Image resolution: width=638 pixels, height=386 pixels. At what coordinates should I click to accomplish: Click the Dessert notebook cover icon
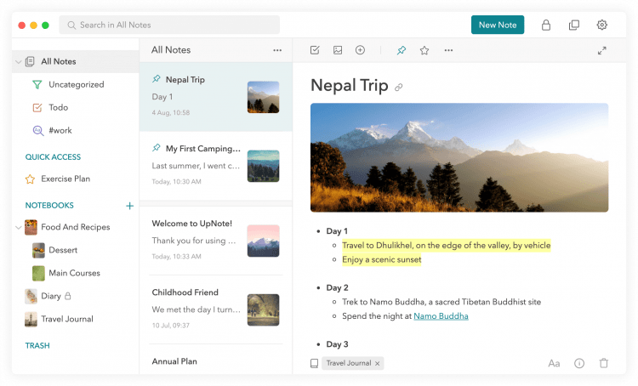[38, 251]
